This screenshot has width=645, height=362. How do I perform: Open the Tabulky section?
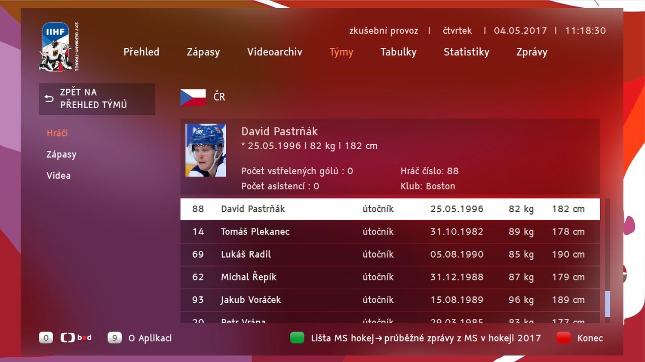coord(398,52)
